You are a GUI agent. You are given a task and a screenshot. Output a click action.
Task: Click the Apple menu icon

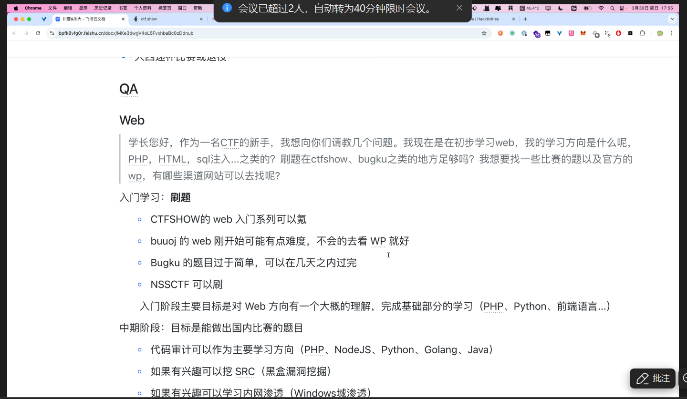16,8
